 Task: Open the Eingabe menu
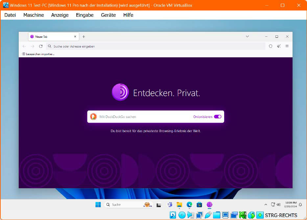(85, 15)
